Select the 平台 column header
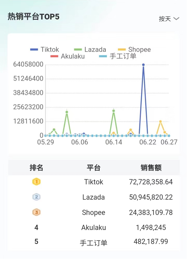Screen dimensions: 187x259 [x=94, y=167]
